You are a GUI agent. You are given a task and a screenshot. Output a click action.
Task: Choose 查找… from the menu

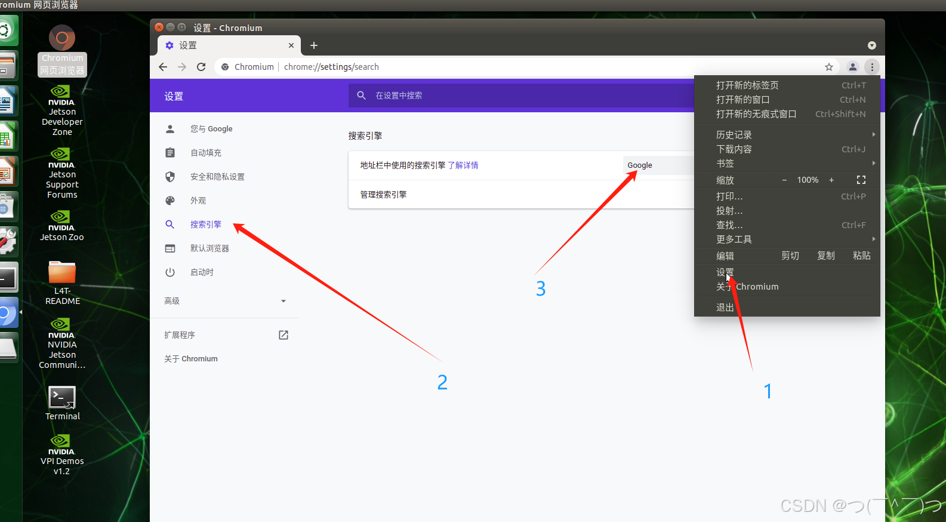pyautogui.click(x=787, y=225)
